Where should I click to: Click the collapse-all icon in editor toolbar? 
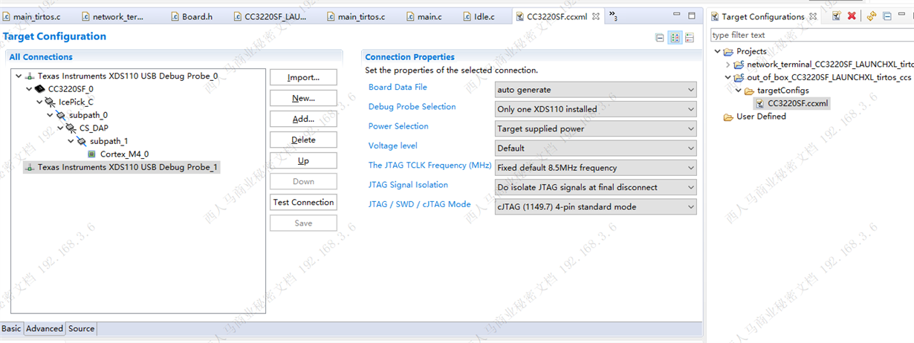[x=660, y=38]
